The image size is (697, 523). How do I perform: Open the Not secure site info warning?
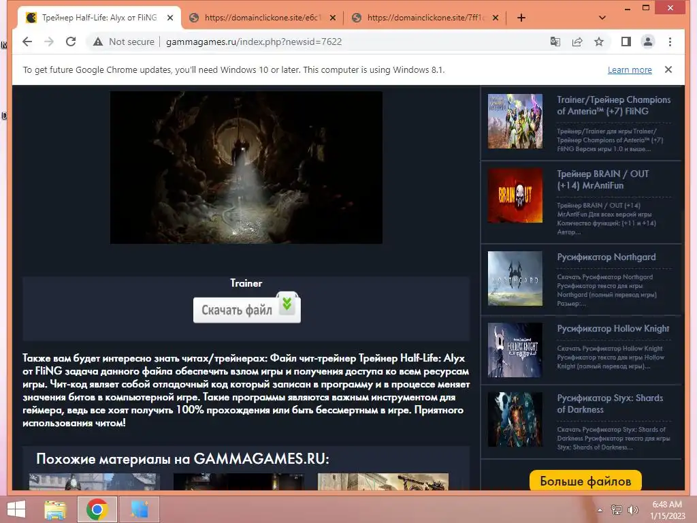click(x=124, y=42)
